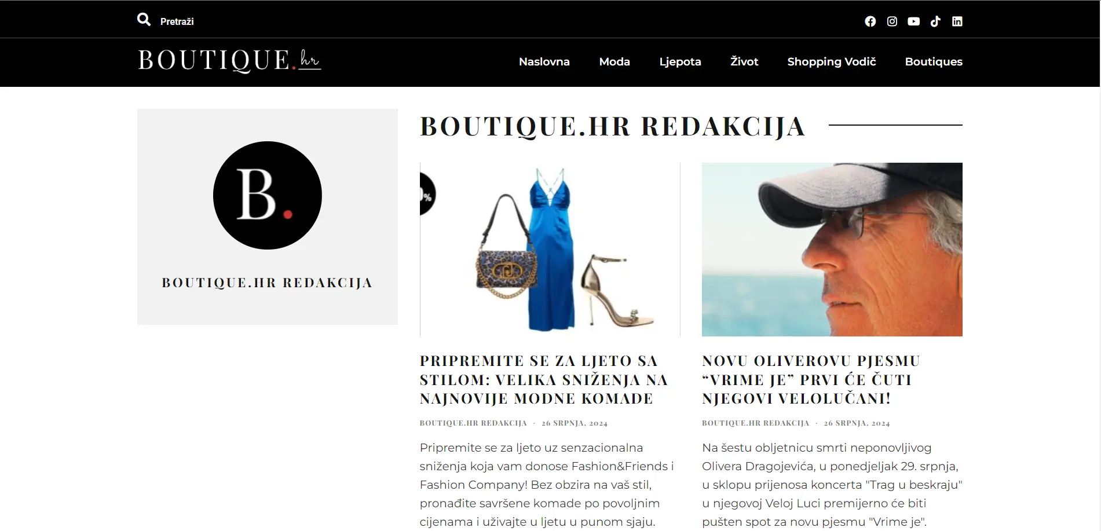This screenshot has height=531, width=1101.
Task: Open the Moda menu item
Action: tap(614, 61)
